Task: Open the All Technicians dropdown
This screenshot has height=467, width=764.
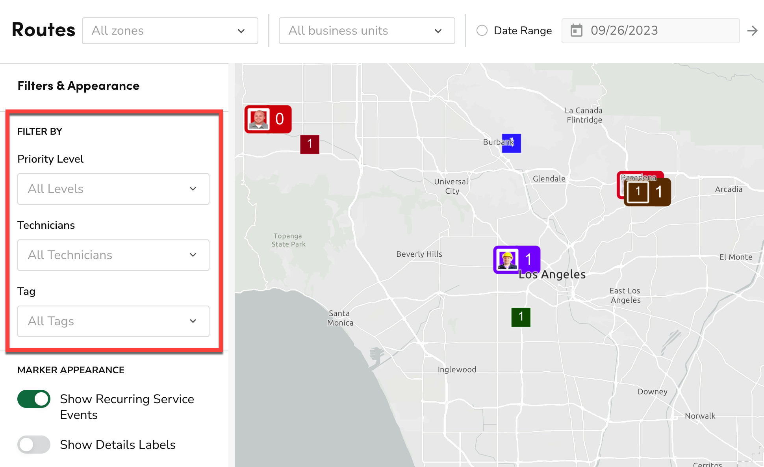Action: (113, 255)
